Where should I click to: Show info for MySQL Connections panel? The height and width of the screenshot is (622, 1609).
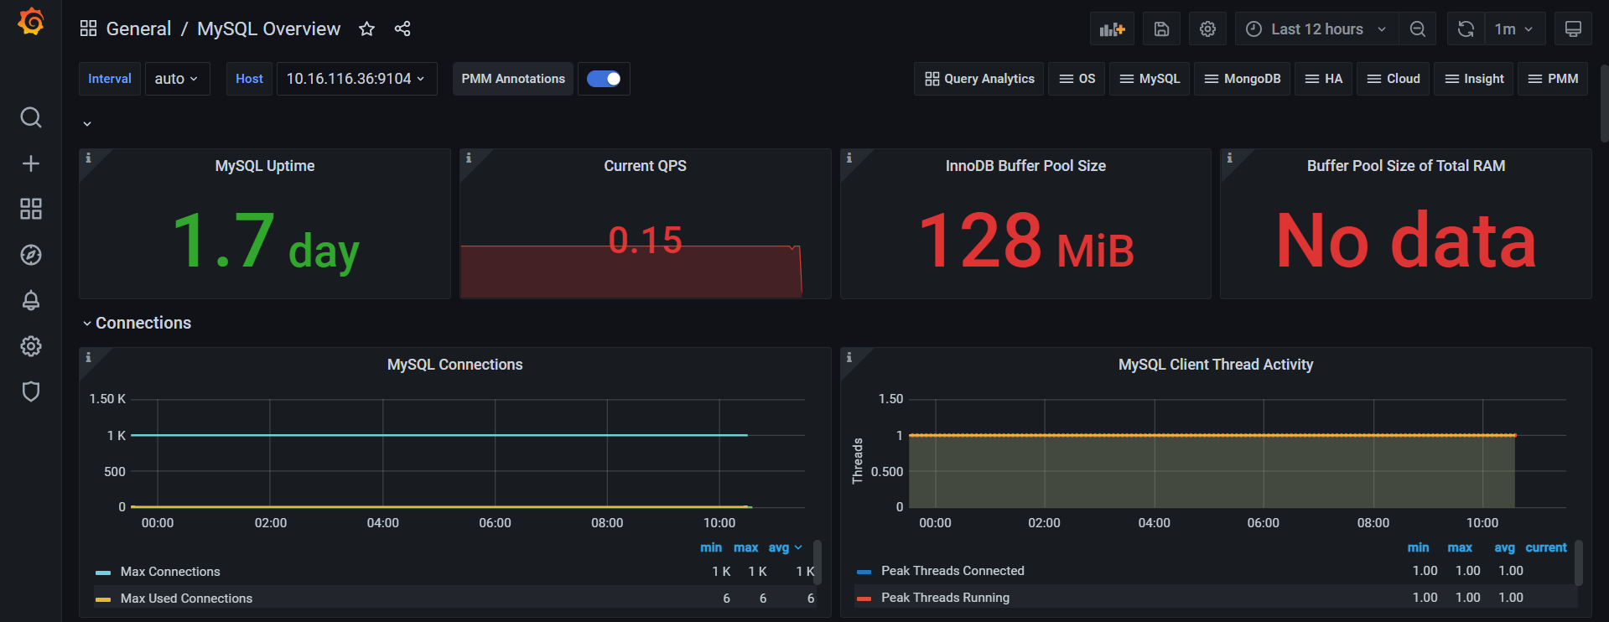(x=88, y=357)
